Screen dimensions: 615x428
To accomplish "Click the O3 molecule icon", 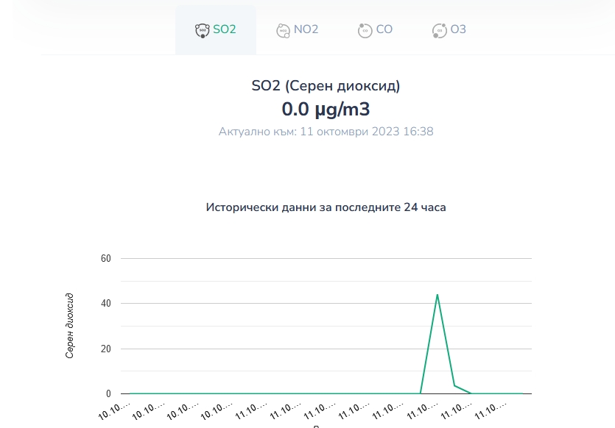I will [440, 30].
